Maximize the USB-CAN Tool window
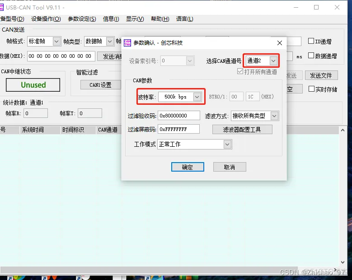352x280 pixels. [316, 7]
